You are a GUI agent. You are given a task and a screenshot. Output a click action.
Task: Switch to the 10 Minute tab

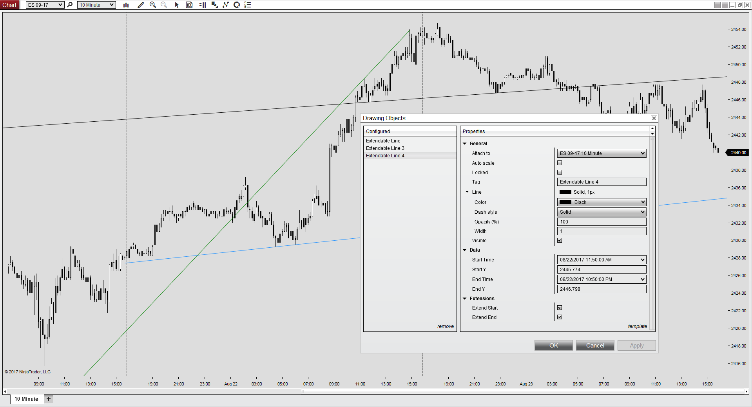tap(27, 399)
